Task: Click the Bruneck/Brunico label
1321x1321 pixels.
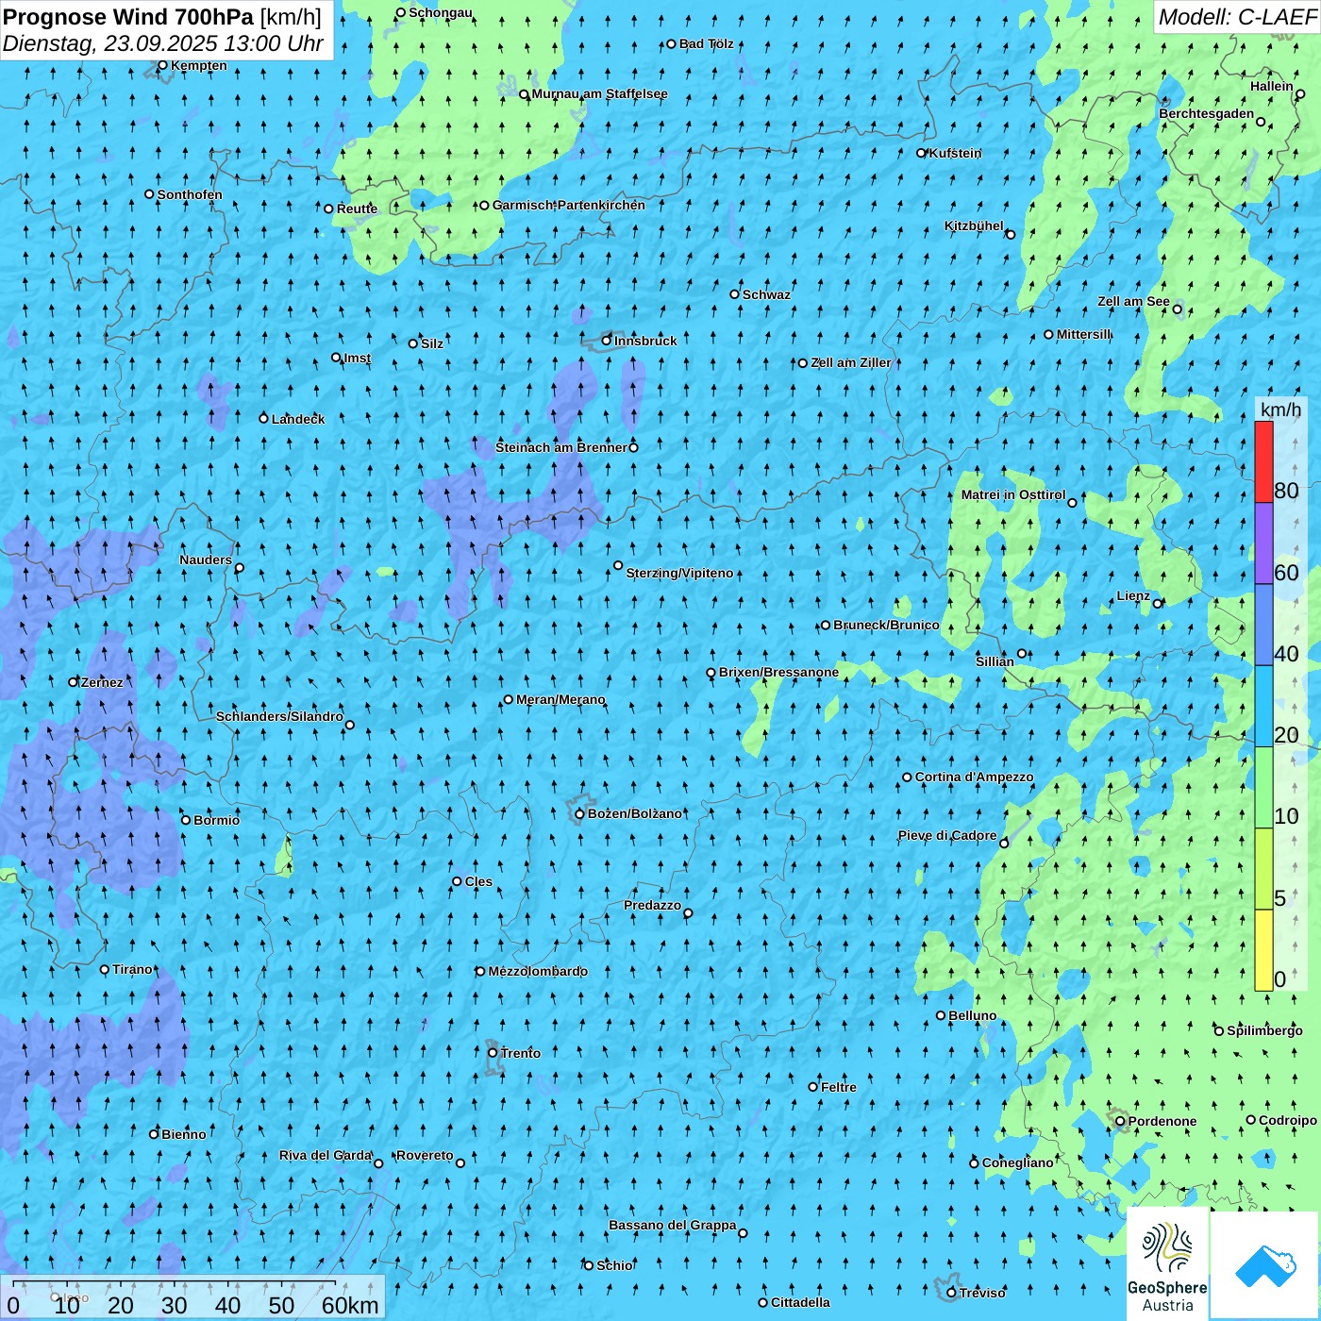Action: point(886,625)
